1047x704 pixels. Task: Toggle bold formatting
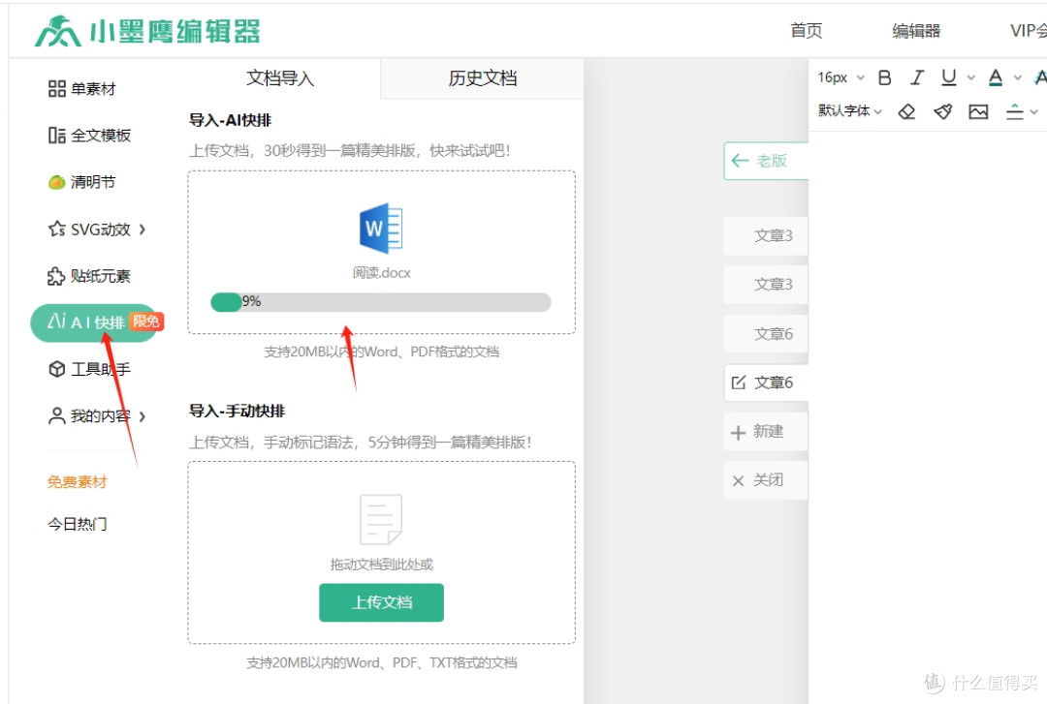885,78
